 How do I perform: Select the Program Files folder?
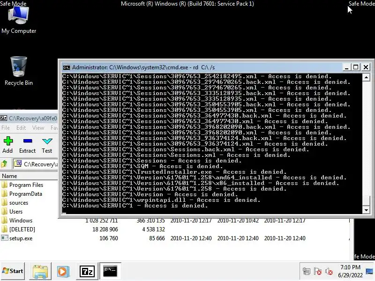22,185
